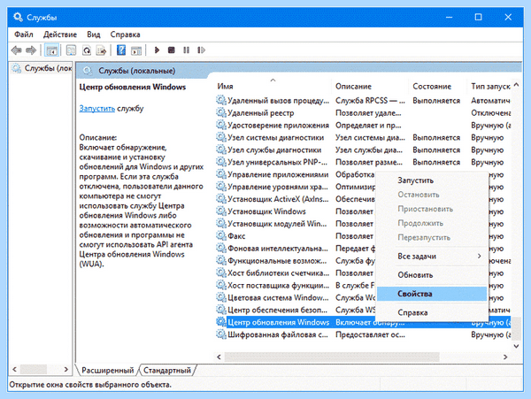
Task: Click gear icon of Установщик Windows row
Action: click(221, 211)
